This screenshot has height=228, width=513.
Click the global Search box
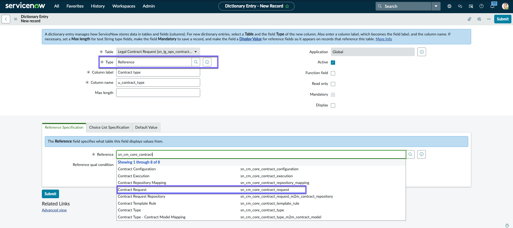tap(404, 6)
